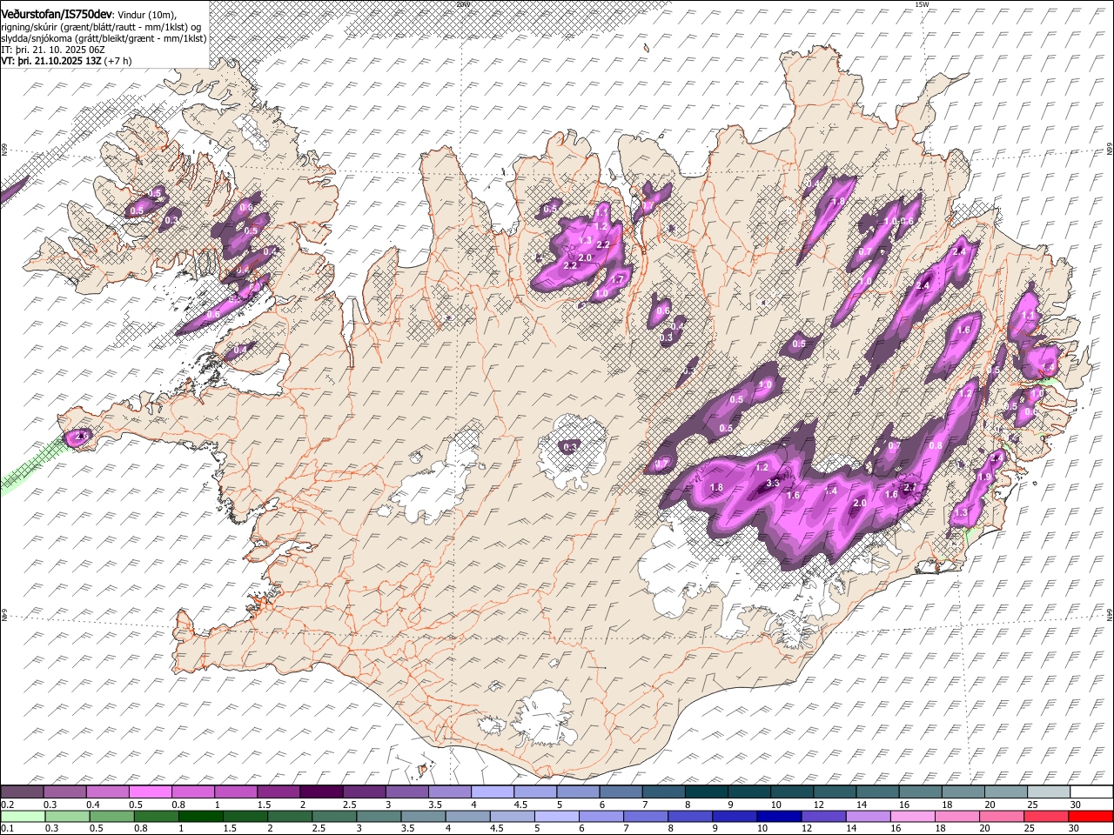Click the valid time 'VT: þri. 21.10.2025 13Z'
Screen dimensions: 1114x835
click(51, 61)
